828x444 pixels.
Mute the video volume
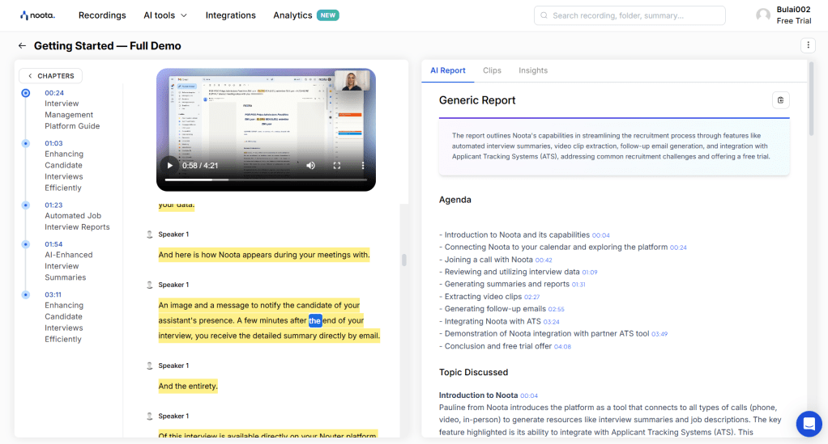point(310,165)
